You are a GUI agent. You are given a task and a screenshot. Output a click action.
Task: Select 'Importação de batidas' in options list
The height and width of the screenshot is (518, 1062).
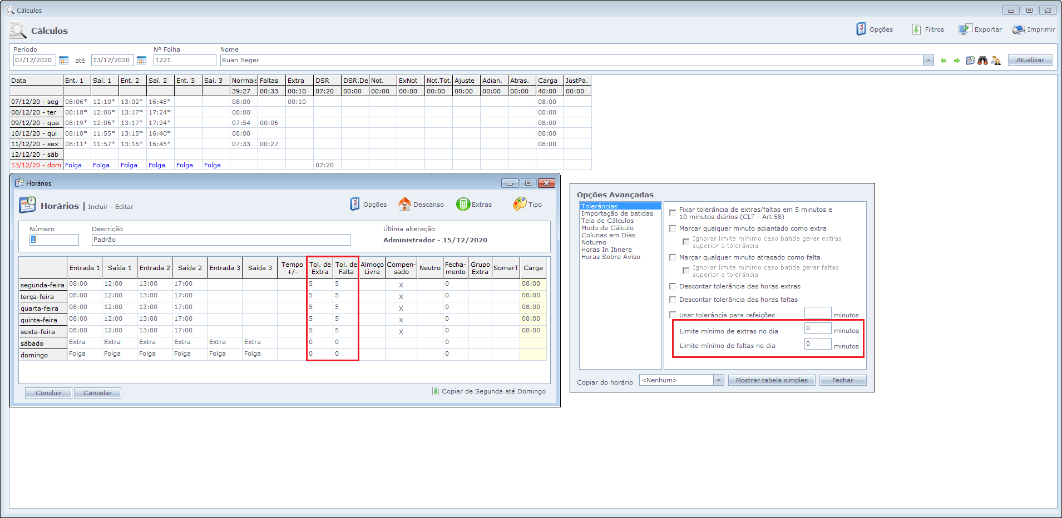pyautogui.click(x=617, y=213)
